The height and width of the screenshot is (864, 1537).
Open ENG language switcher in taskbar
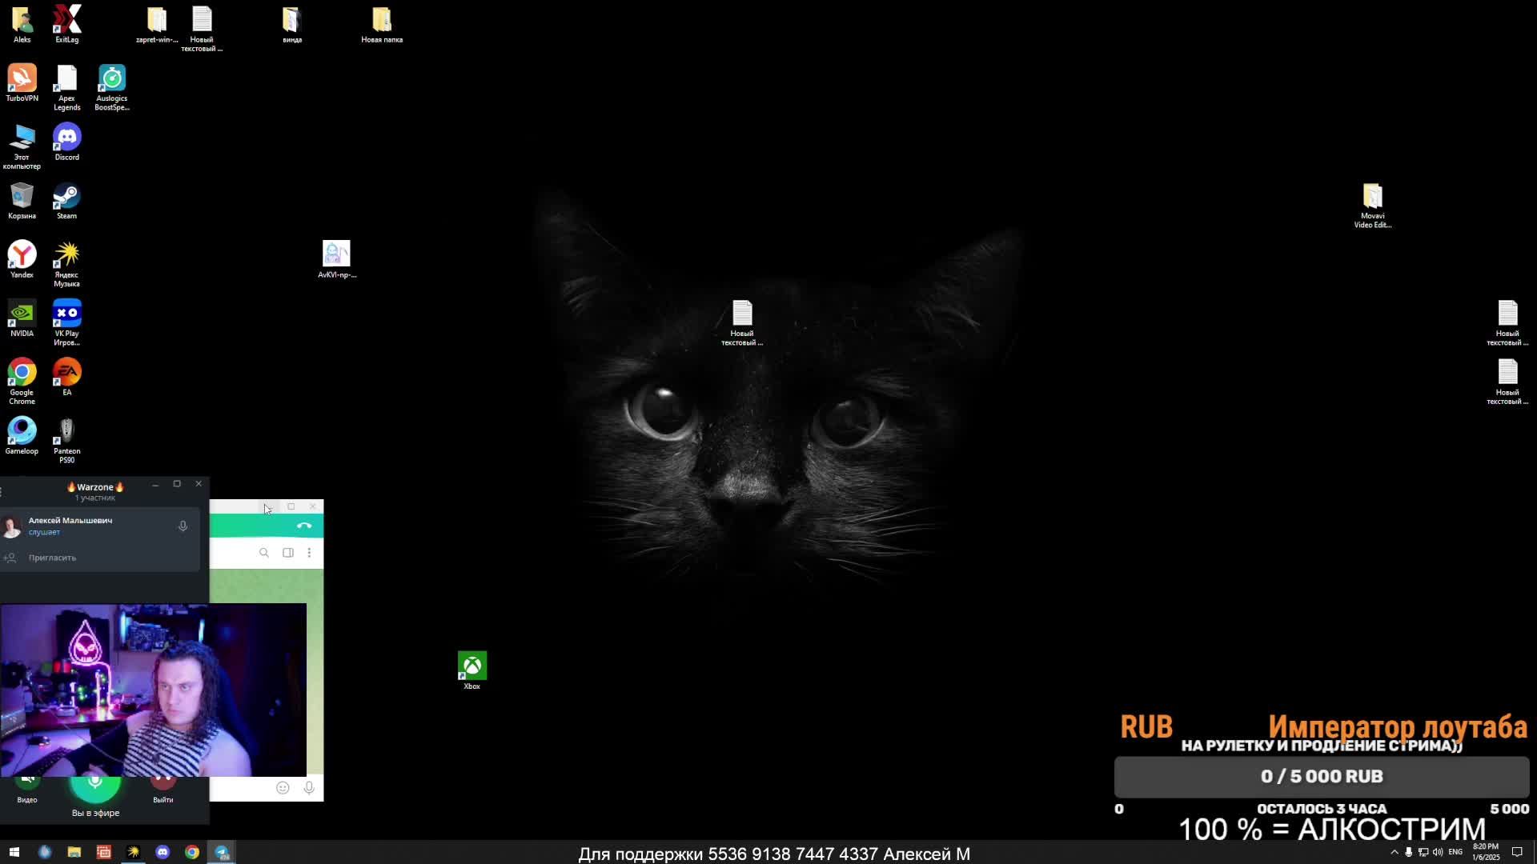(1455, 852)
